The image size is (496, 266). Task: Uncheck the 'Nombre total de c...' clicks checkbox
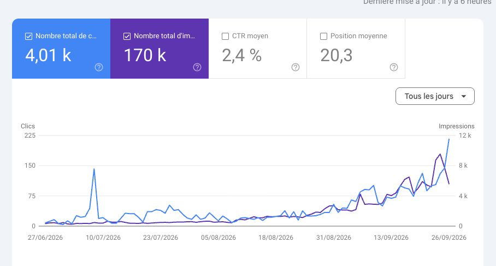(29, 37)
